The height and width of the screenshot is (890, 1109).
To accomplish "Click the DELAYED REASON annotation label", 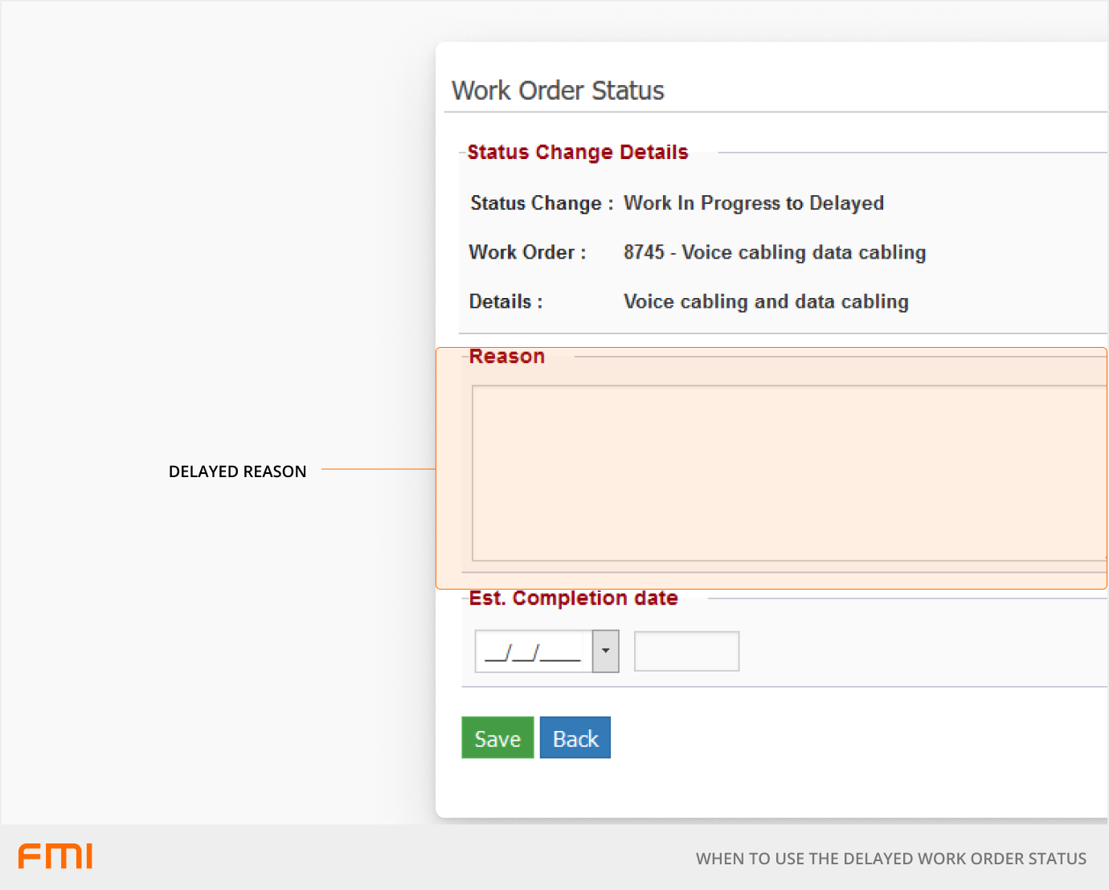I will [237, 472].
